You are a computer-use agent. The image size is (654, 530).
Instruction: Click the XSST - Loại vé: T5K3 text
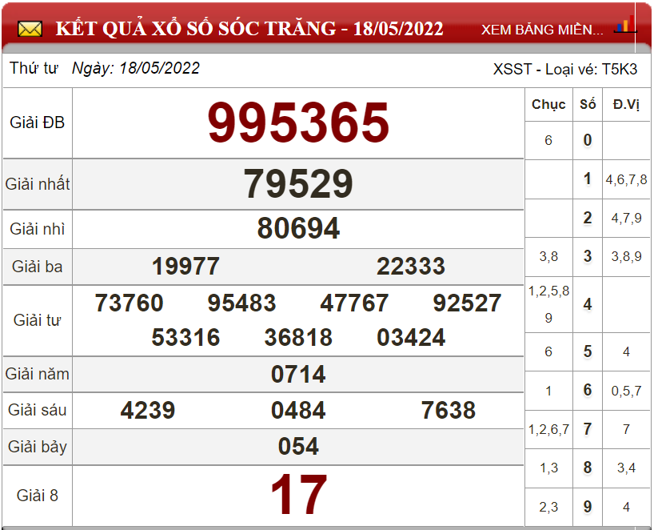pyautogui.click(x=565, y=69)
